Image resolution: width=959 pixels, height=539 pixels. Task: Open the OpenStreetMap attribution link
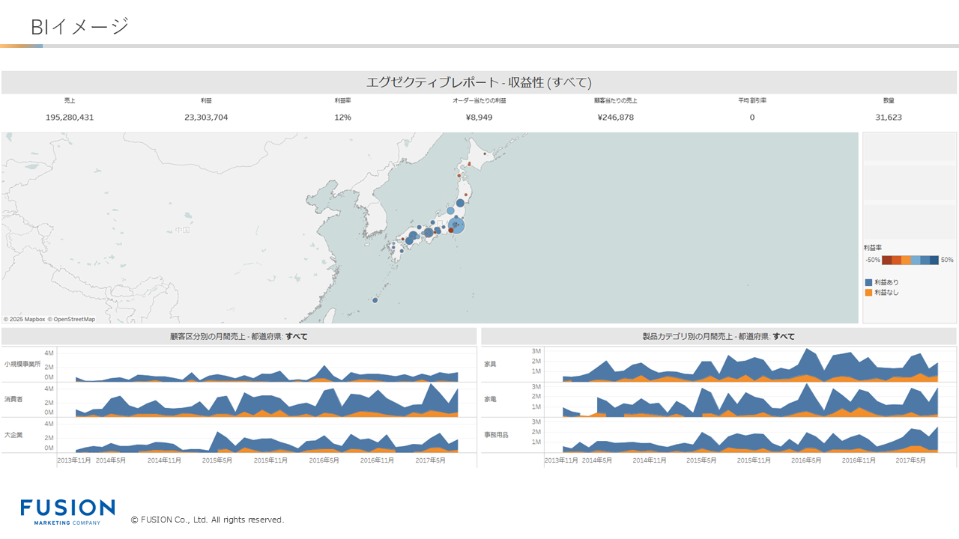(x=72, y=319)
